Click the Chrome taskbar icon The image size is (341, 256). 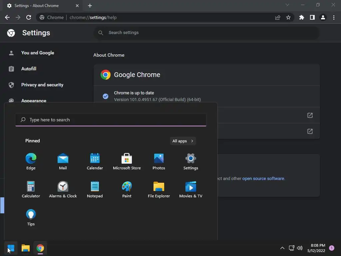(x=40, y=248)
